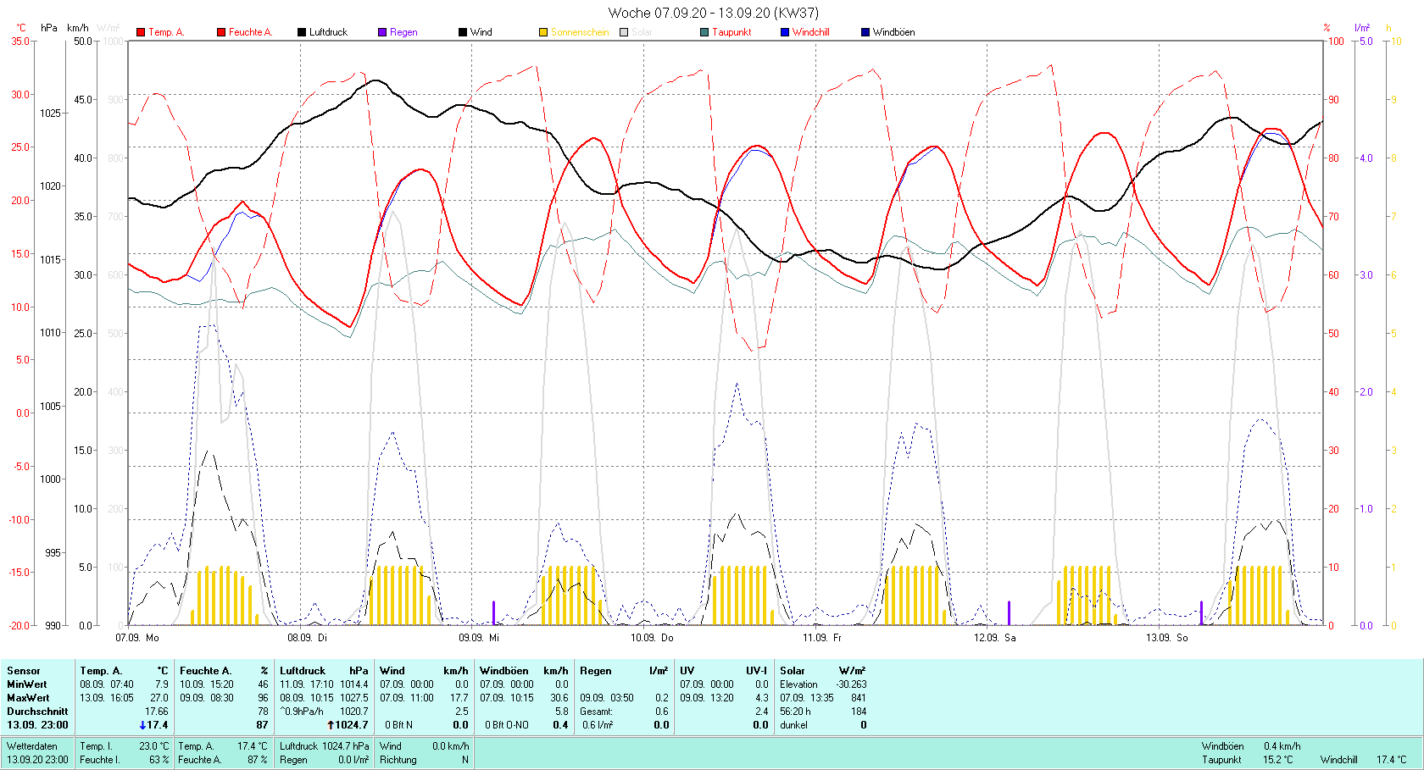This screenshot has height=770, width=1424.
Task: Click the 'Wetterdaten' label in bottom bar
Action: click(32, 746)
